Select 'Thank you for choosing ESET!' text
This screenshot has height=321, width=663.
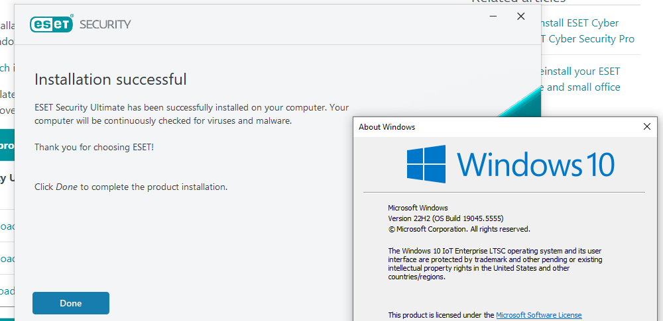click(x=94, y=148)
